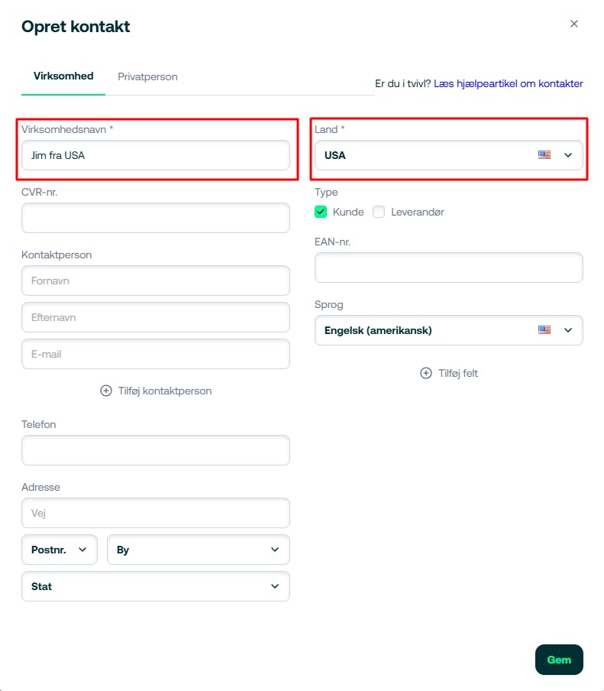Click the EAN-nr. input field
This screenshot has height=691, width=604.
coord(448,268)
